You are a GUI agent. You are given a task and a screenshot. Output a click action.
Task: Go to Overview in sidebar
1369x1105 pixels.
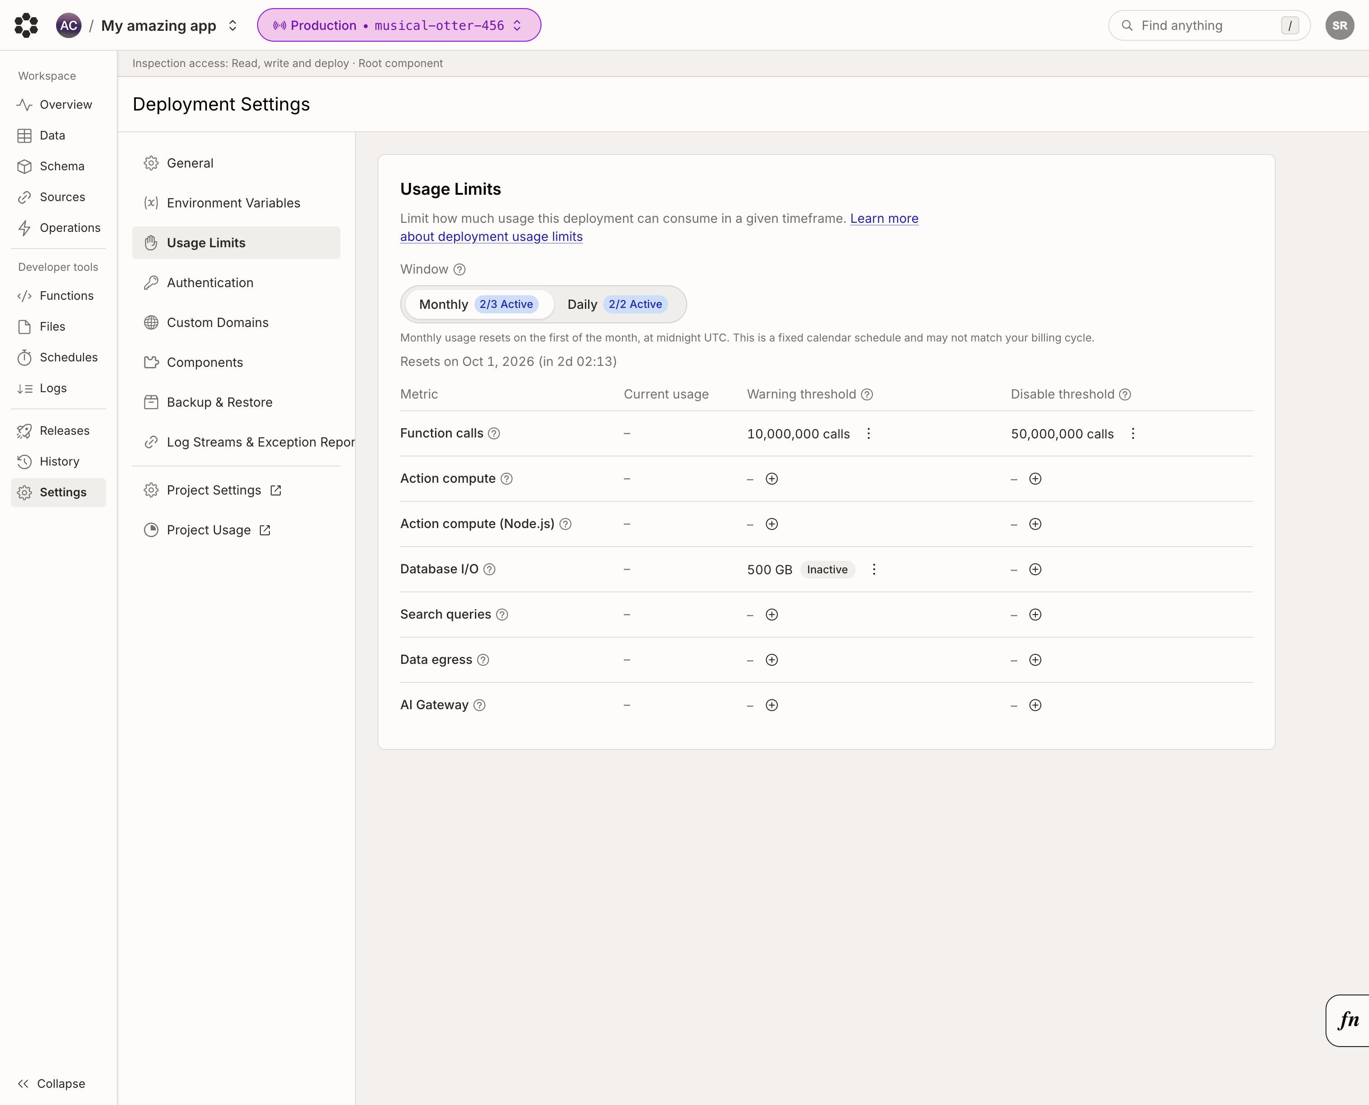(x=58, y=105)
